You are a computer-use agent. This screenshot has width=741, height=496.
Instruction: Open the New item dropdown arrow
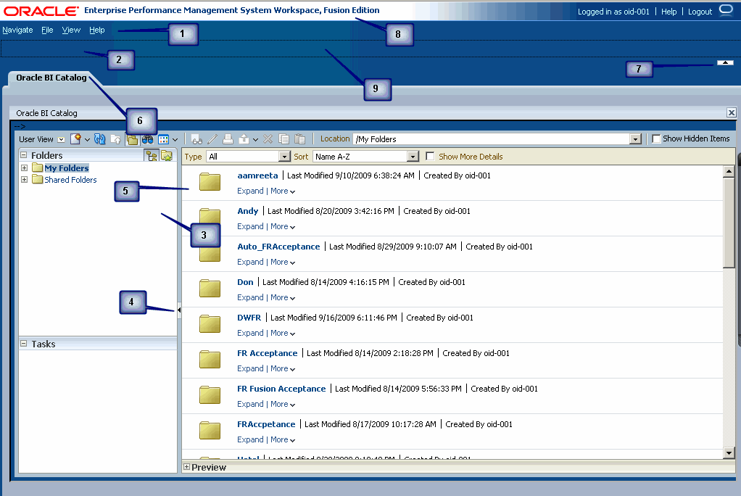coord(87,139)
